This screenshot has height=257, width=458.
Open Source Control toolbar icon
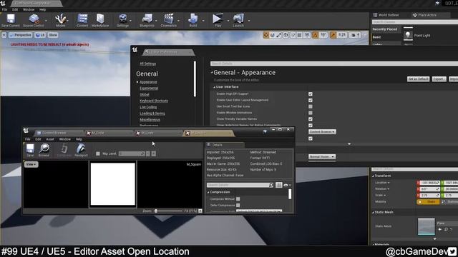pos(34,21)
